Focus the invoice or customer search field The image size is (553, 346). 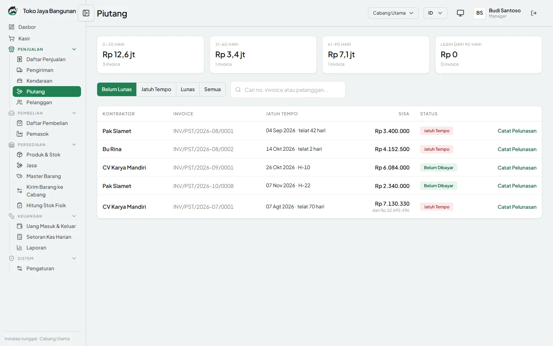pos(288,90)
